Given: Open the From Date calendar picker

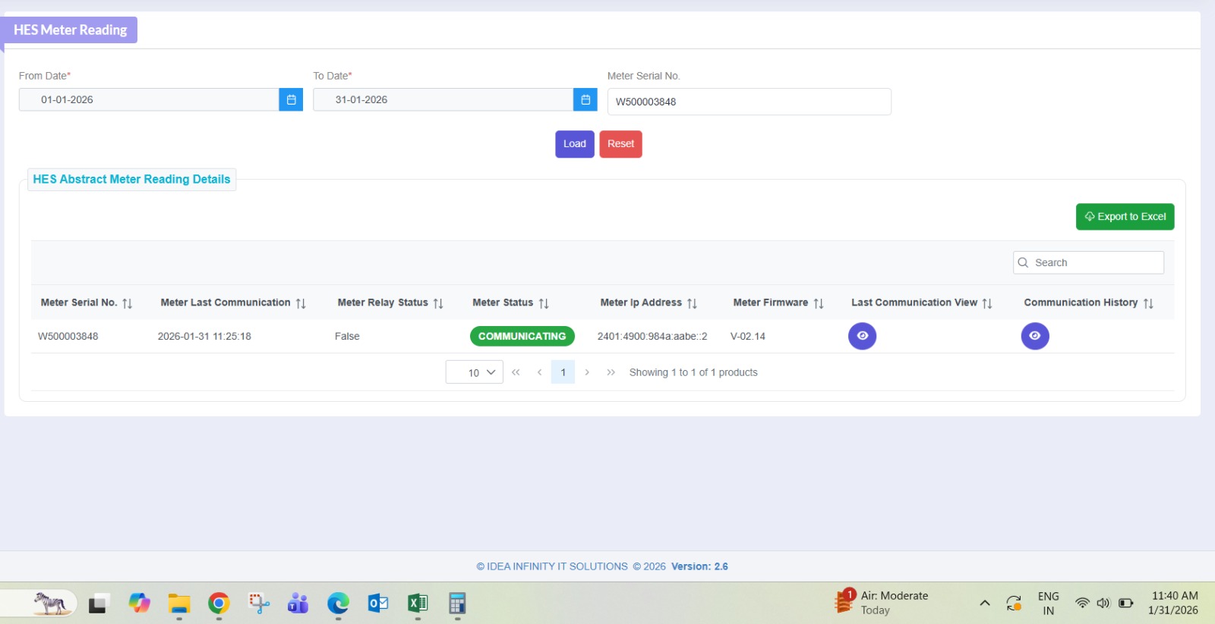Looking at the screenshot, I should (291, 99).
